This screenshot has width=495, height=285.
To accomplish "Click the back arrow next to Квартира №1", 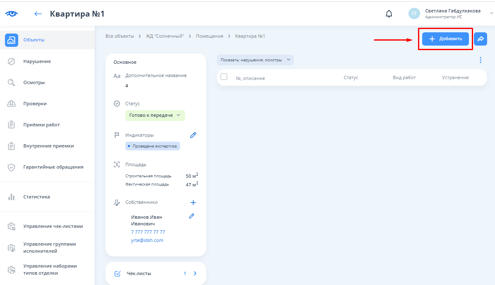I will click(x=38, y=14).
